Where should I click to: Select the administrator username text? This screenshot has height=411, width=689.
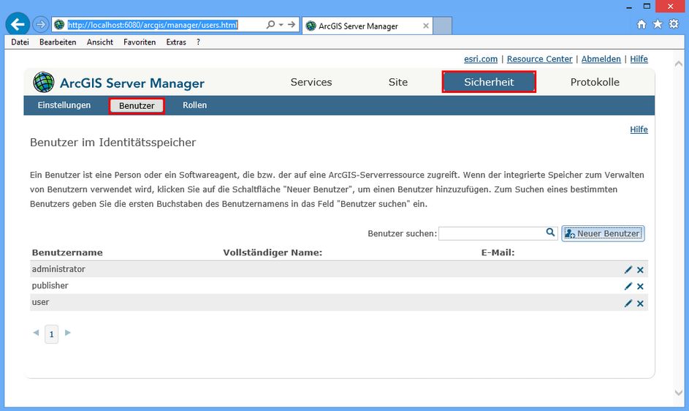pyautogui.click(x=58, y=269)
